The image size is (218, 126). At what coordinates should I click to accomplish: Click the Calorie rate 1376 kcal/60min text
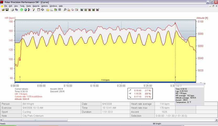(x=28, y=96)
